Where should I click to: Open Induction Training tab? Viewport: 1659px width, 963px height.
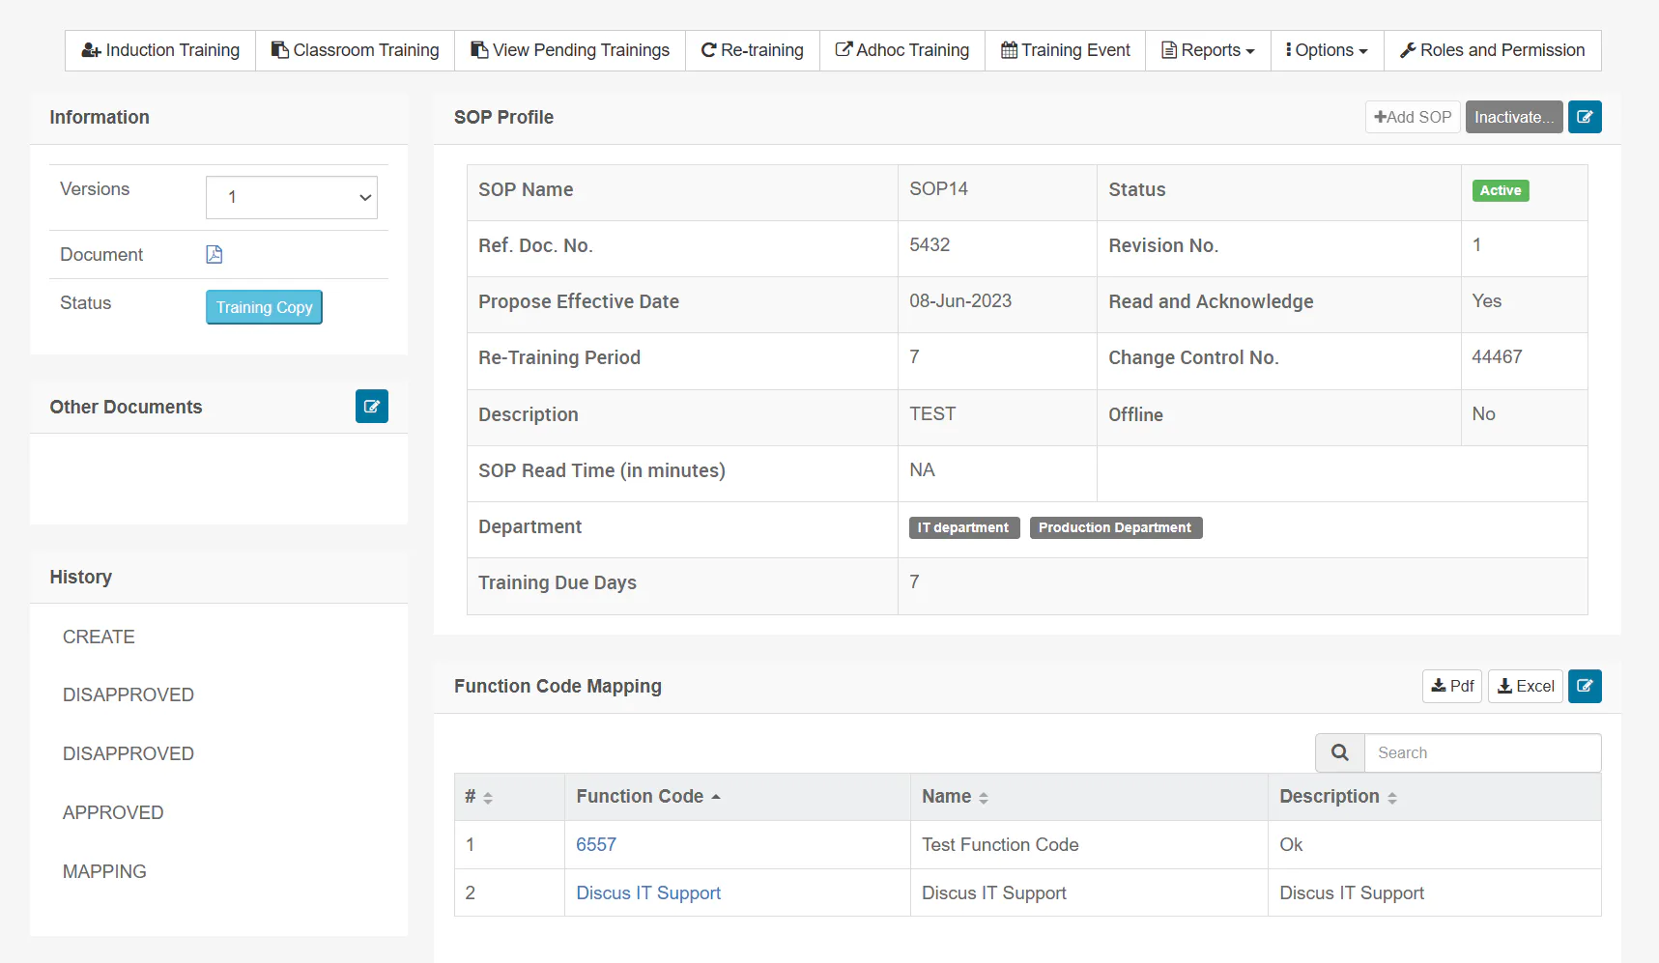point(160,50)
